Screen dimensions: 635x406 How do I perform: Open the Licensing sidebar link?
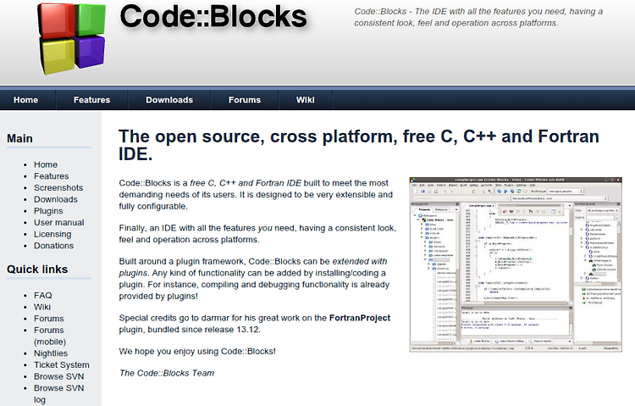52,234
